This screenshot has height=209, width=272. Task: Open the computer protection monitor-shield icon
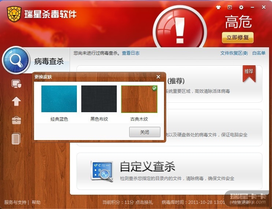16,84
